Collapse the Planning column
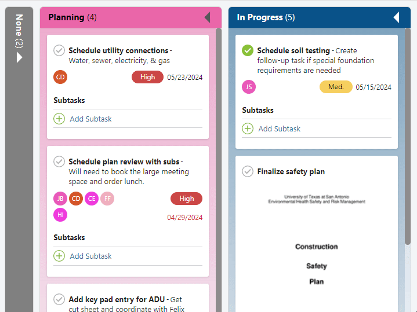This screenshot has height=312, width=417. (208, 17)
